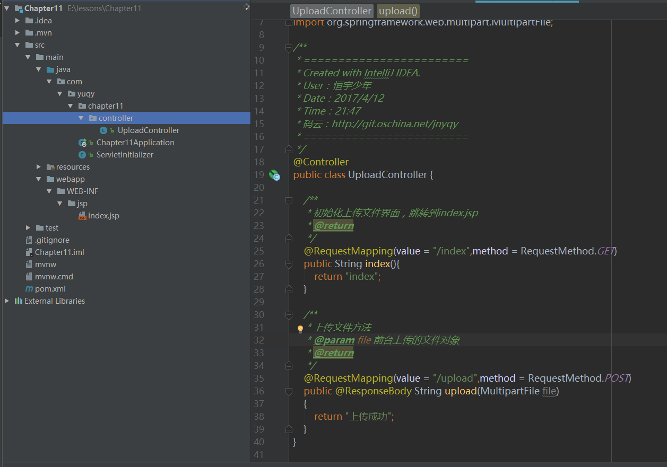Click the upload() breadcrumb
The image size is (667, 467).
(398, 11)
